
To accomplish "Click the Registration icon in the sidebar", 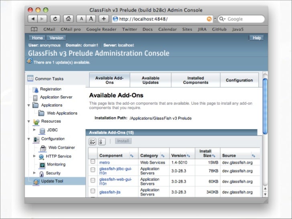I will pyautogui.click(x=35, y=90).
